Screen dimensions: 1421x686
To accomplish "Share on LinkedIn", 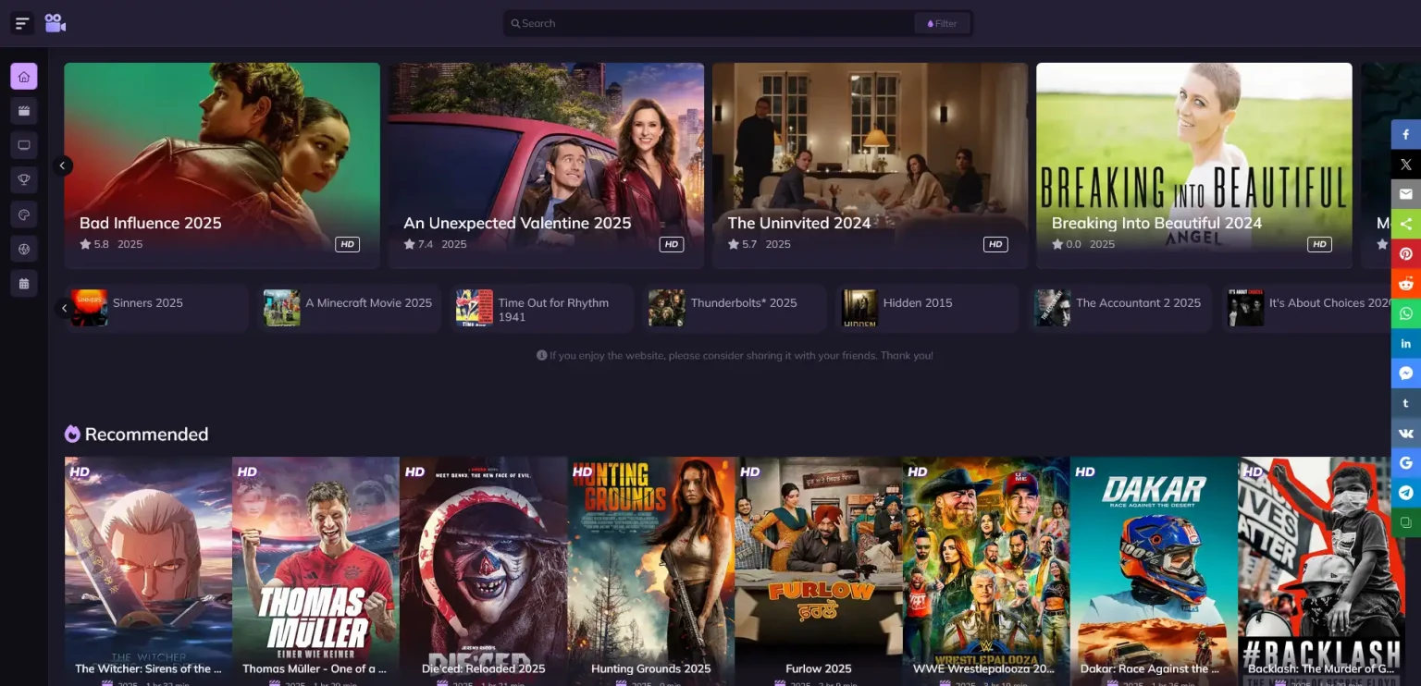I will (x=1406, y=343).
